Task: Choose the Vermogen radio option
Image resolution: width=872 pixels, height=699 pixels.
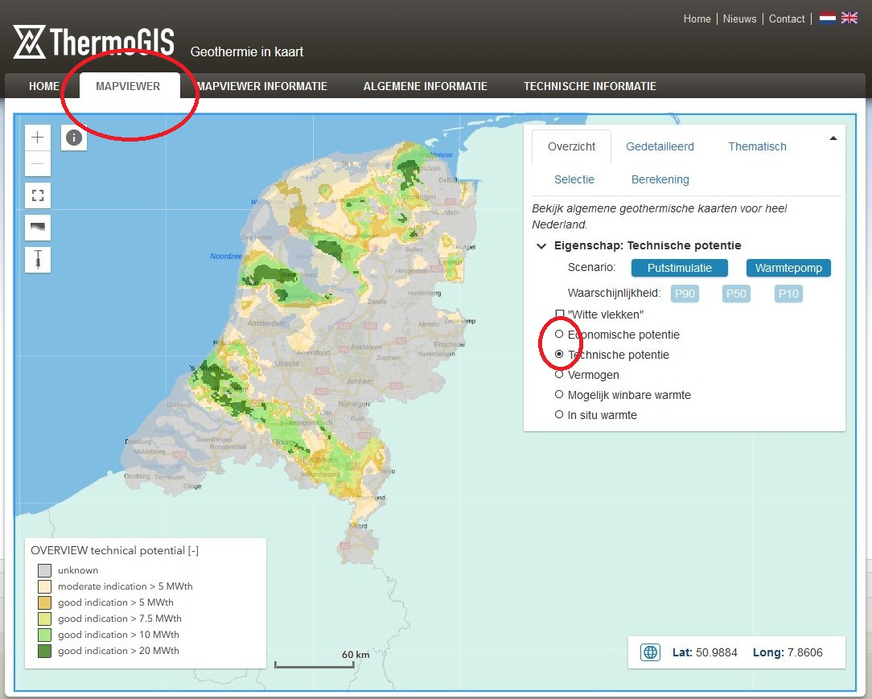Action: [559, 374]
